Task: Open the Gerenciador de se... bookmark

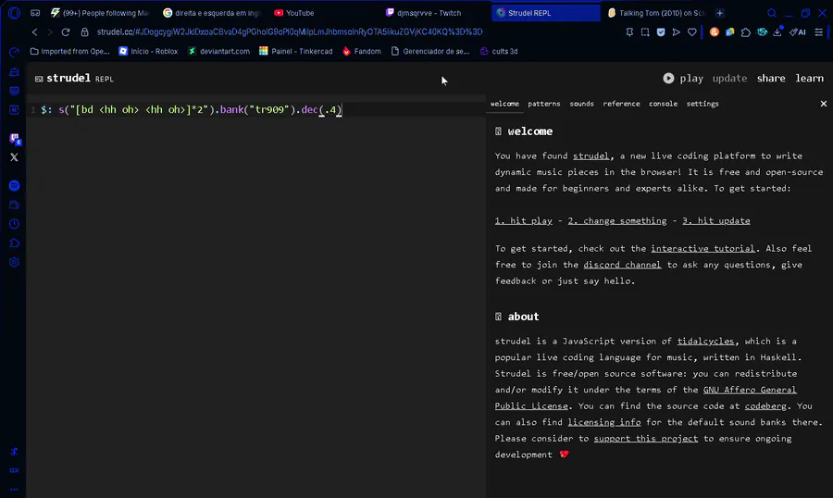Action: (x=430, y=51)
